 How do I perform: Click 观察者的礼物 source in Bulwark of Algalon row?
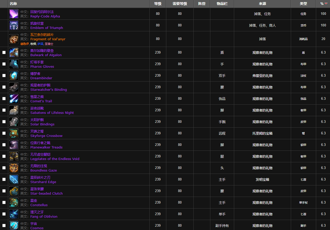[262, 53]
